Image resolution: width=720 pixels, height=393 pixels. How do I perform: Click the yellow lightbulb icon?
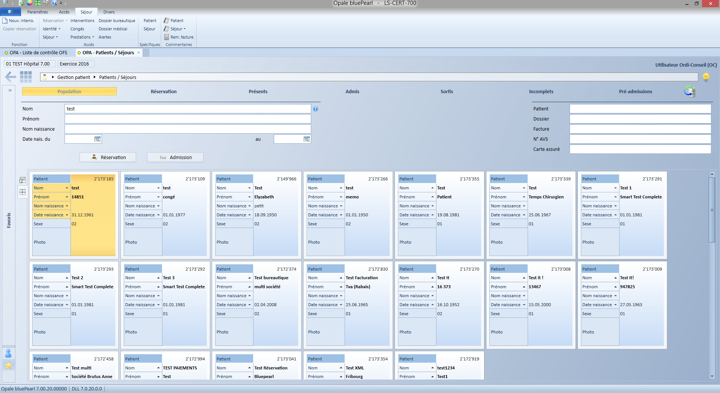706,77
